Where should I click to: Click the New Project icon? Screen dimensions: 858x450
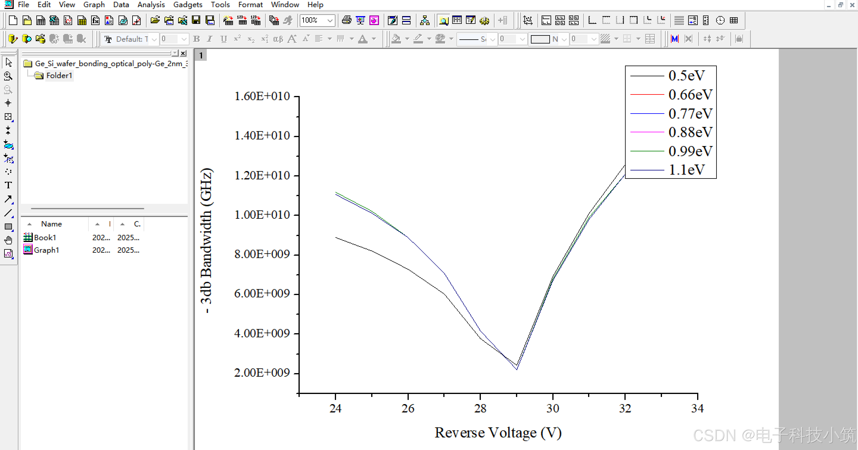pyautogui.click(x=13, y=20)
